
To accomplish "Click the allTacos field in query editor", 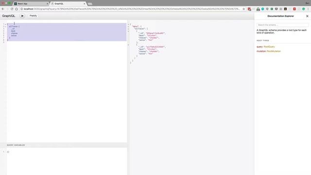I will [14, 26].
